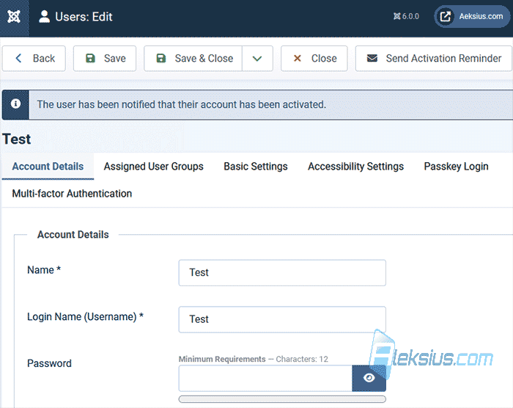This screenshot has width=513, height=408.
Task: Click into the Password input field
Action: pos(265,378)
